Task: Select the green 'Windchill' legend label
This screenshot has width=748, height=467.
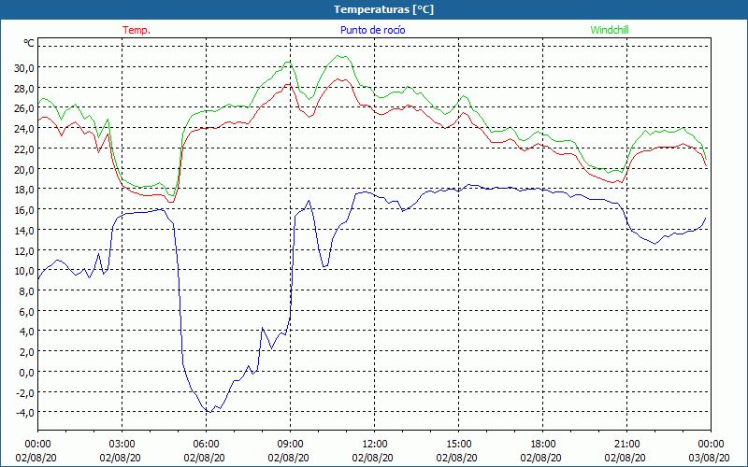Action: tap(610, 30)
